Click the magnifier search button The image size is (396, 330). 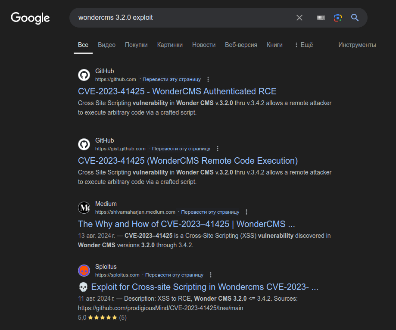pos(355,18)
